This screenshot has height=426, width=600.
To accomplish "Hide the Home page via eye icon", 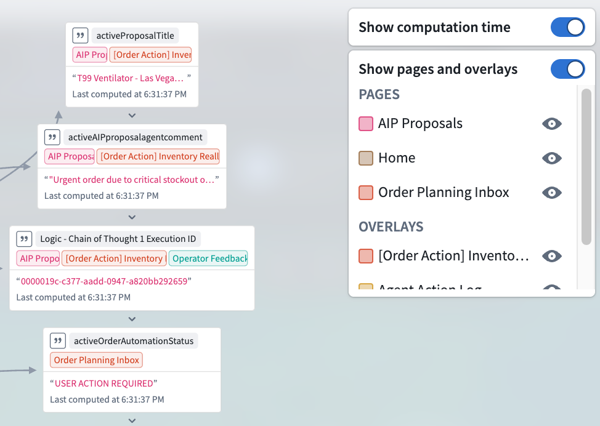I will click(x=552, y=158).
